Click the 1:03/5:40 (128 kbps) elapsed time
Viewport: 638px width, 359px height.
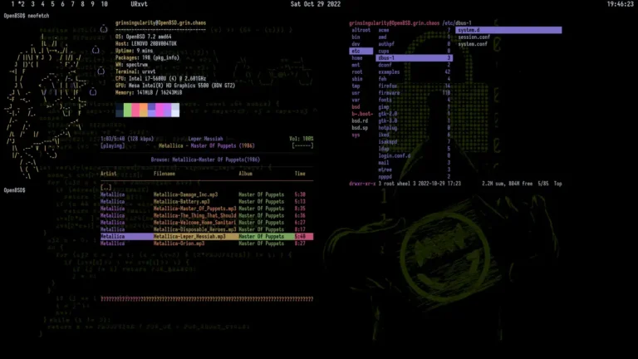tap(127, 139)
